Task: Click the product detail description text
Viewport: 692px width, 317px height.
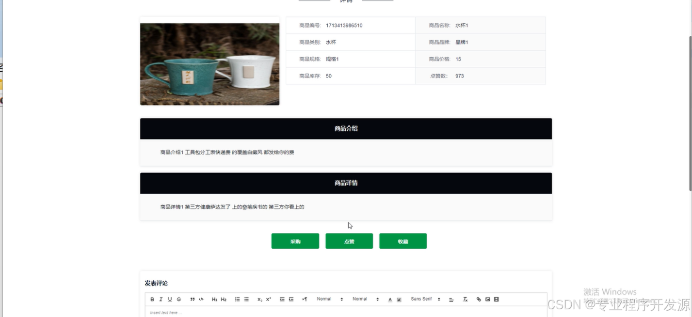Action: (x=232, y=207)
